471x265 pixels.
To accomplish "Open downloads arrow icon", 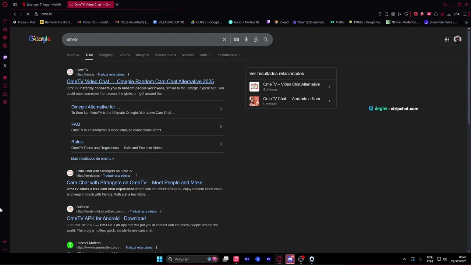I will pos(449,14).
